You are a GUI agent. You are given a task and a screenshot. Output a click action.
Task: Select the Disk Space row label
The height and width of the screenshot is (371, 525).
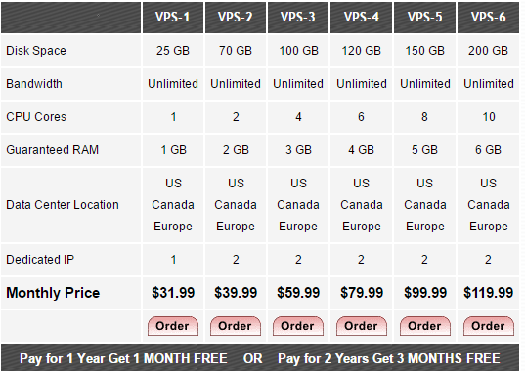(x=36, y=51)
